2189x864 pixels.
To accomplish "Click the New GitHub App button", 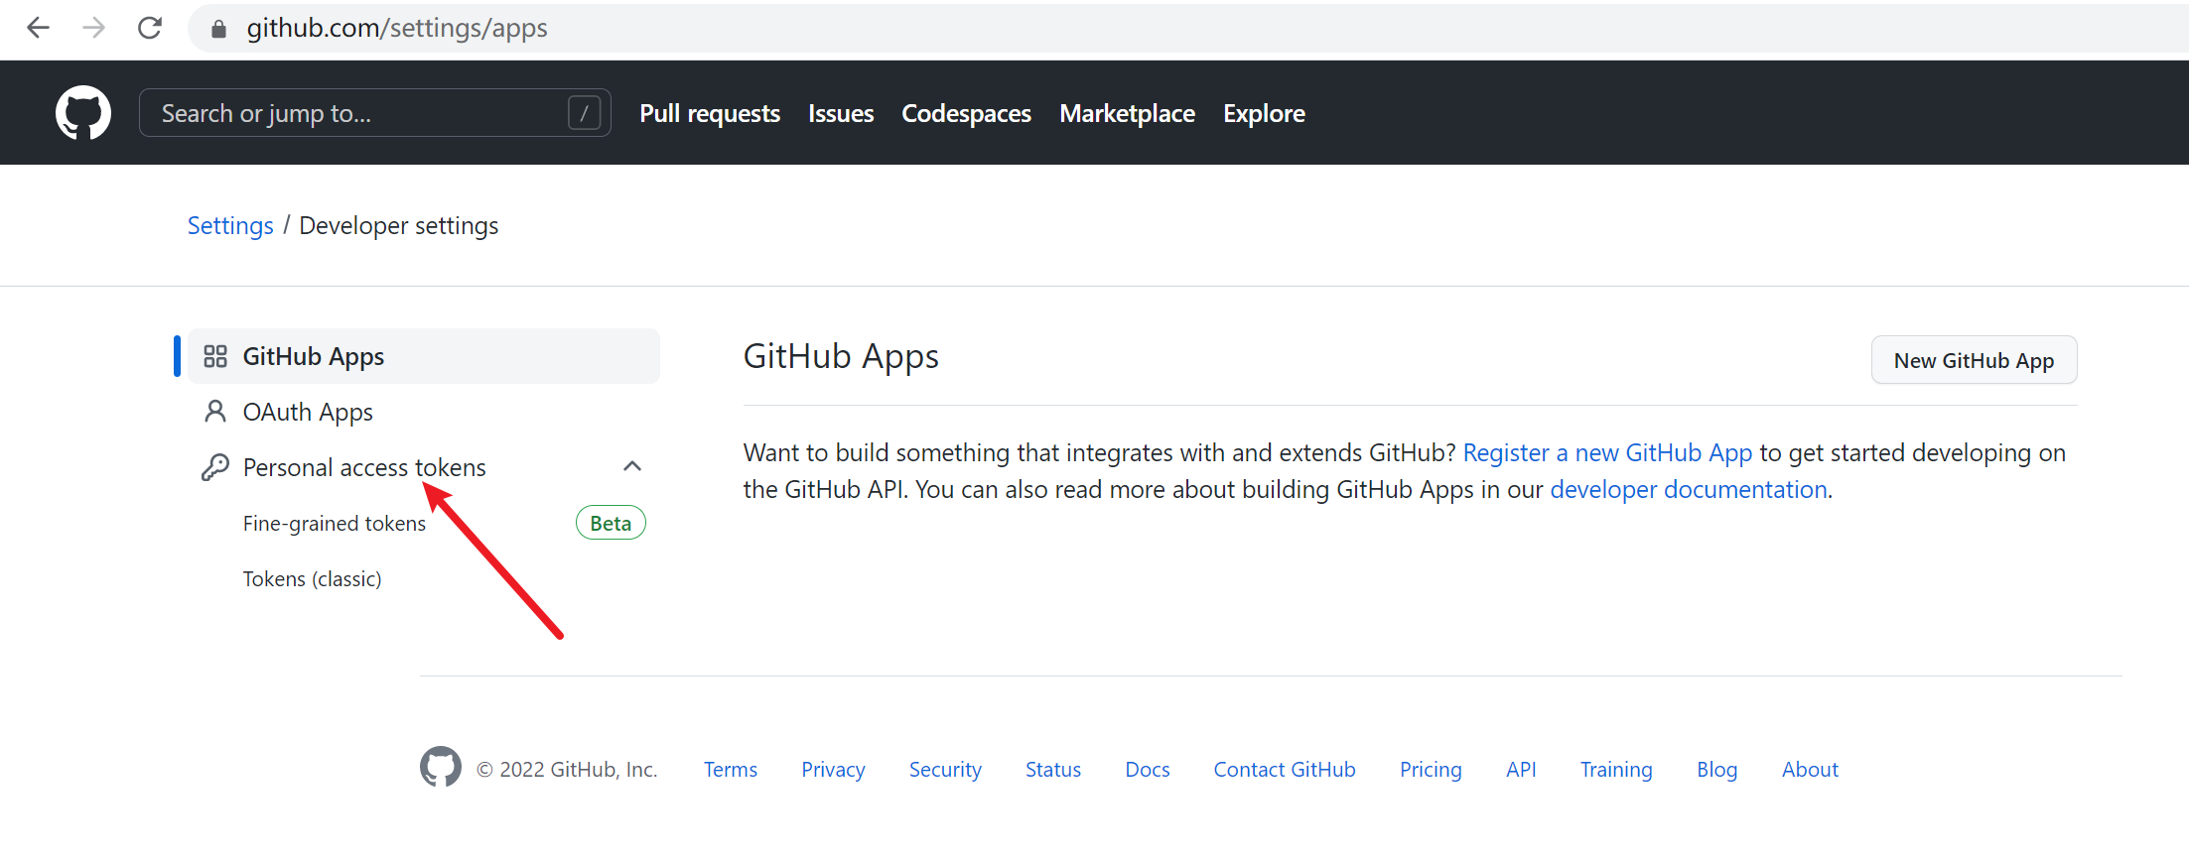I will coord(1974,360).
